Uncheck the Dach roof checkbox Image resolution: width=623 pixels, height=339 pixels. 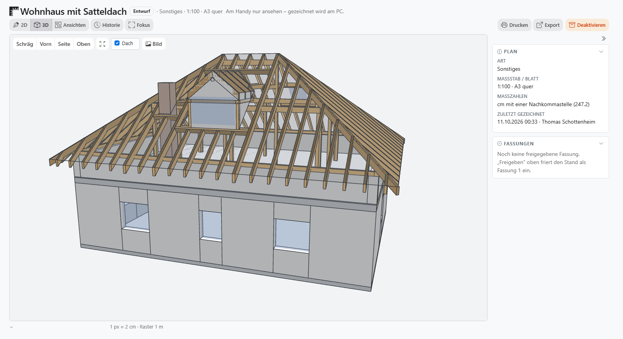(117, 43)
